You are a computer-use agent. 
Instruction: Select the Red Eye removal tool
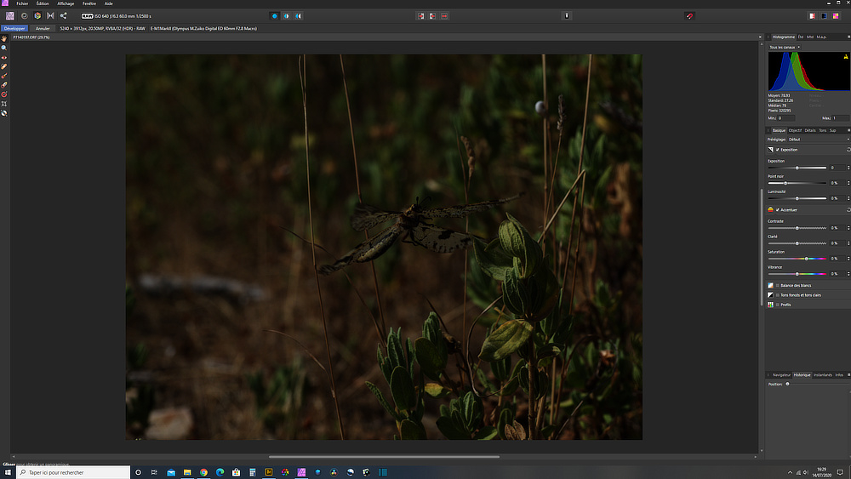[x=3, y=57]
